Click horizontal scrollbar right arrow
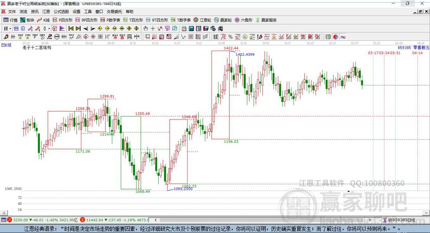 pyautogui.click(x=370, y=220)
